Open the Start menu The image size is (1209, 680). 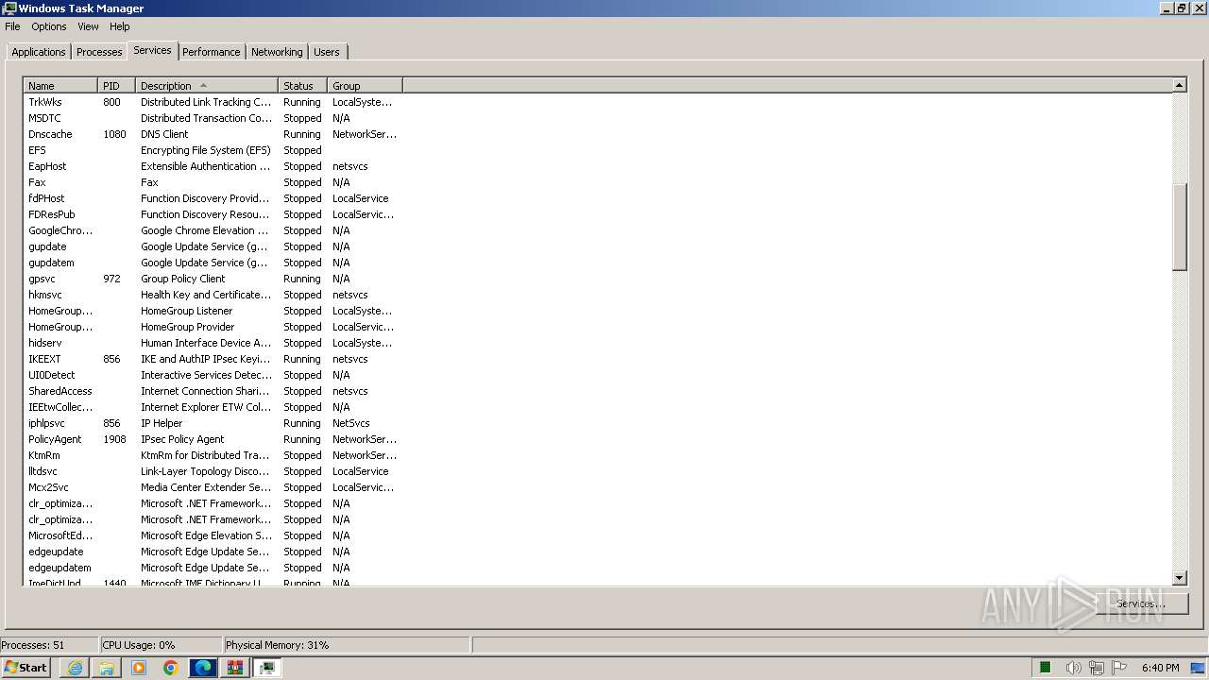point(26,668)
